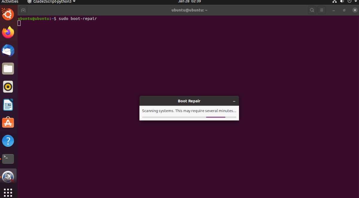Image resolution: width=359 pixels, height=198 pixels.
Task: Switch to the Terminal icon in dock
Action: [8, 159]
